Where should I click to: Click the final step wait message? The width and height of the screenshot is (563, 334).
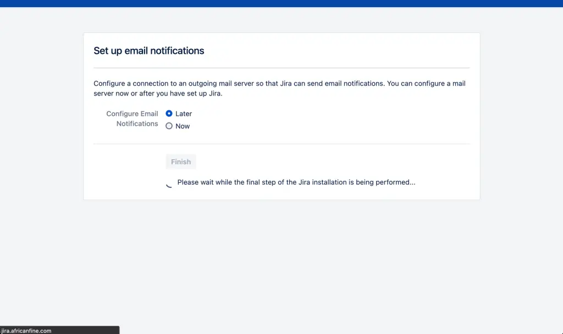pos(296,182)
